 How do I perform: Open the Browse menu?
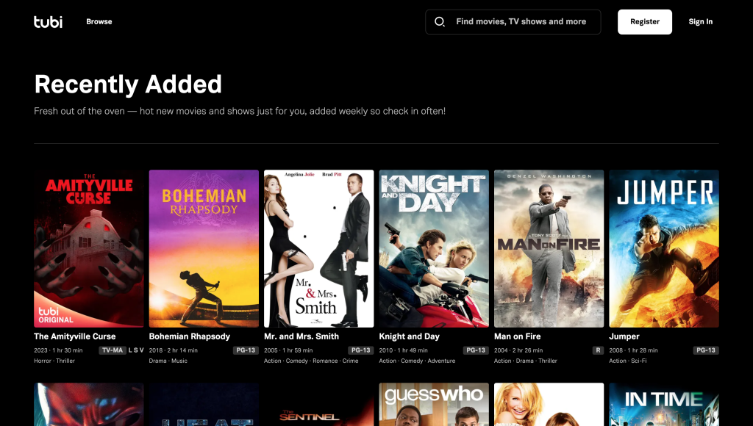[99, 21]
